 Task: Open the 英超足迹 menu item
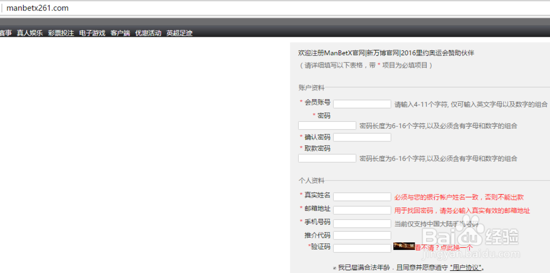(180, 33)
